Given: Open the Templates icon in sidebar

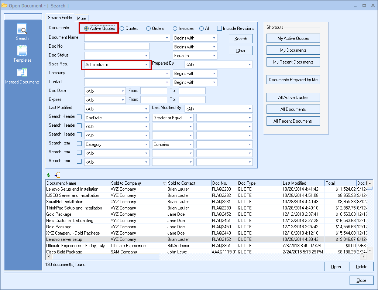Looking at the screenshot, I should (23, 51).
